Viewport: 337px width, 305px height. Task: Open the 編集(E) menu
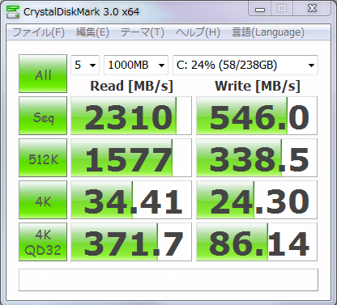click(x=92, y=32)
